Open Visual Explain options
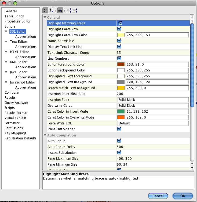 [15, 118]
